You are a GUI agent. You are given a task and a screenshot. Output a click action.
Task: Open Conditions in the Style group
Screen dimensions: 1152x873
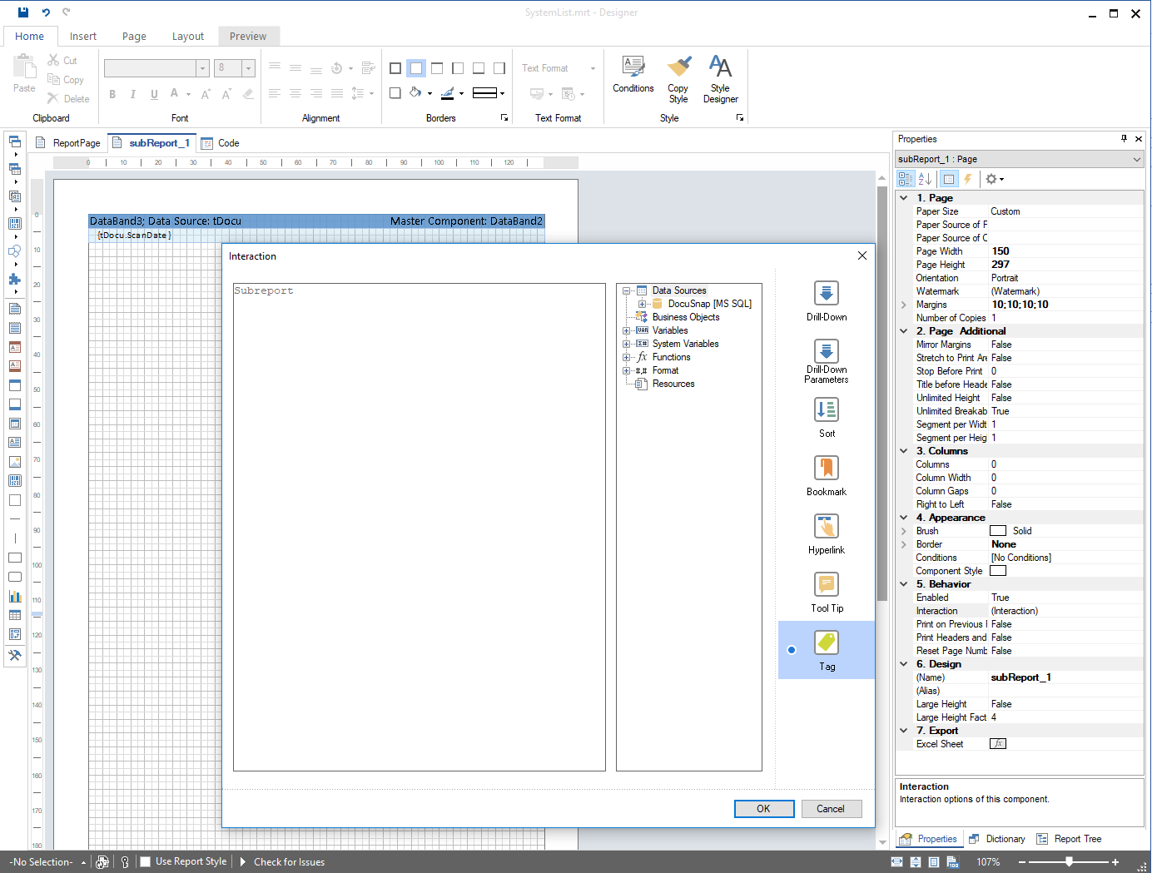(x=633, y=75)
